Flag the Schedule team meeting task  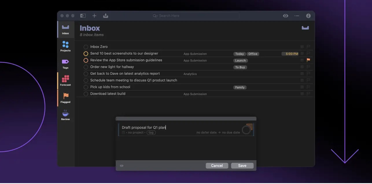(308, 80)
